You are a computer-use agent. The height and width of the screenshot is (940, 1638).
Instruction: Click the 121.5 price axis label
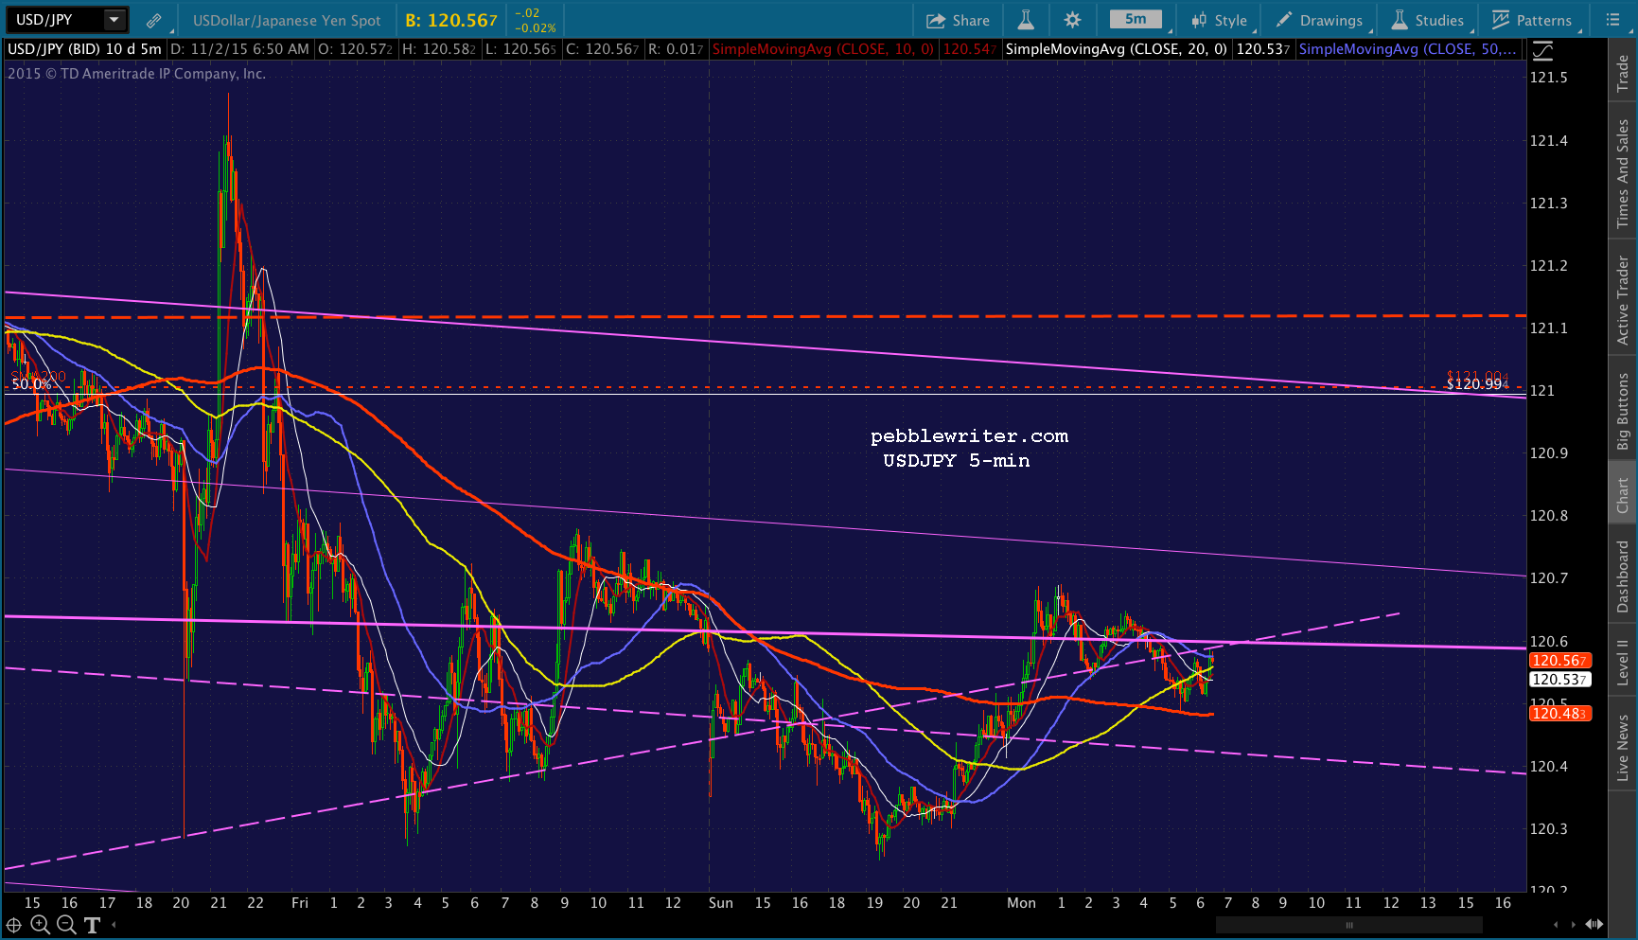pos(1549,78)
